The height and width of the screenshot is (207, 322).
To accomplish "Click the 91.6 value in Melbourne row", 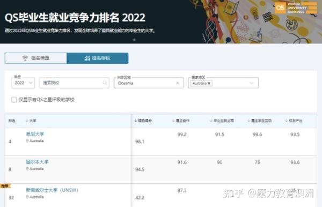I will (182, 162).
